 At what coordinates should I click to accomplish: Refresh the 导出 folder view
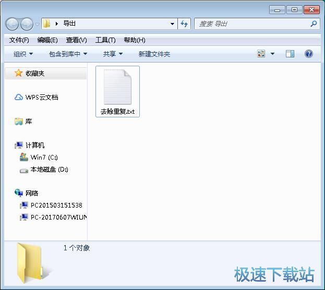[x=184, y=24]
